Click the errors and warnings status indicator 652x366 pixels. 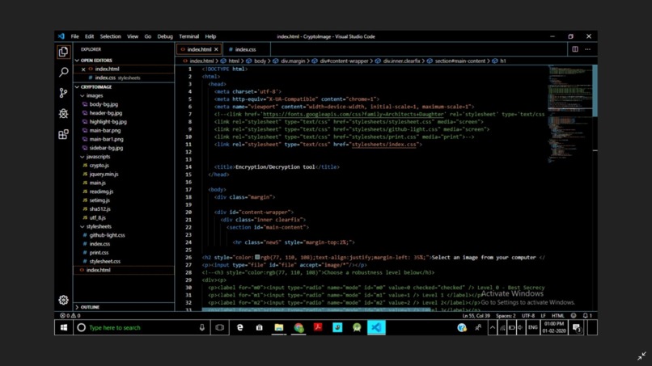click(x=70, y=316)
